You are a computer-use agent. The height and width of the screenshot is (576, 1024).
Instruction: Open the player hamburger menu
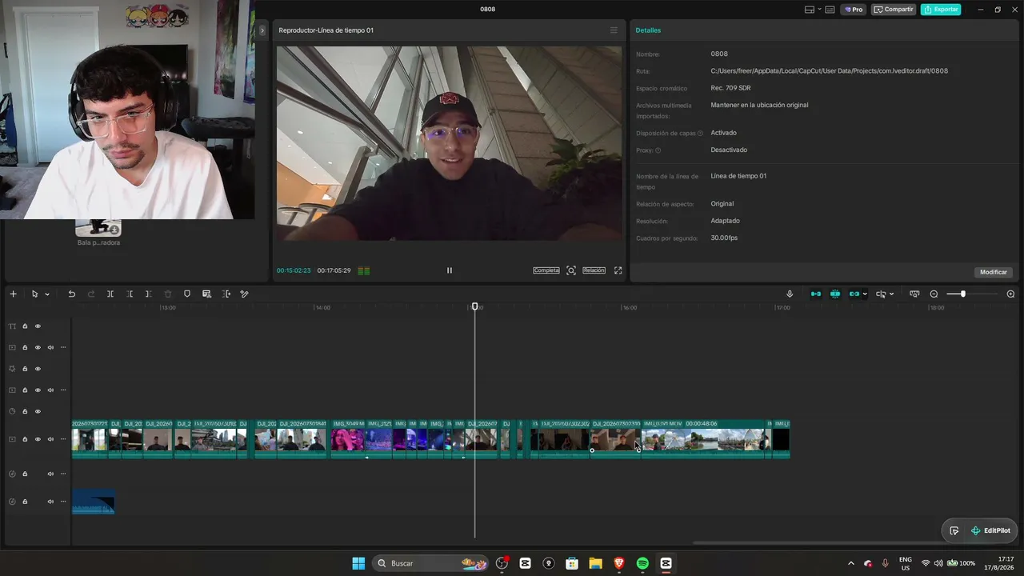tap(614, 30)
